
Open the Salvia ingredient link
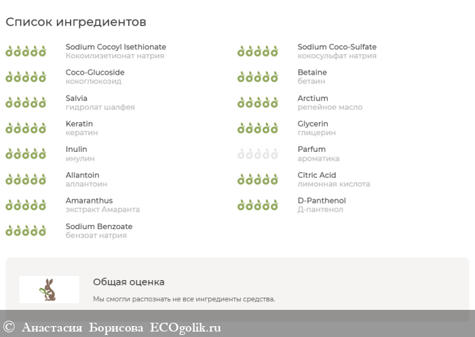77,98
